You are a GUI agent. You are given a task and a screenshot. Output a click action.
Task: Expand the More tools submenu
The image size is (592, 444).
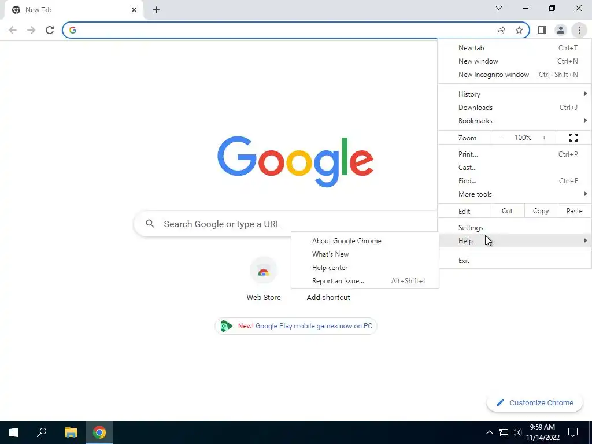pos(515,194)
